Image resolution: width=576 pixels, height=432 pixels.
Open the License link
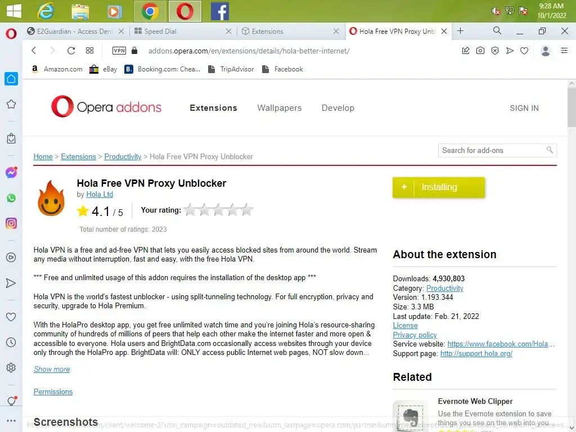[405, 326]
